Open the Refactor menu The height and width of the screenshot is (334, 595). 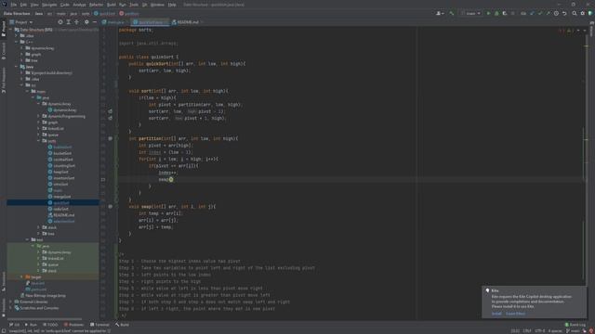pos(96,5)
